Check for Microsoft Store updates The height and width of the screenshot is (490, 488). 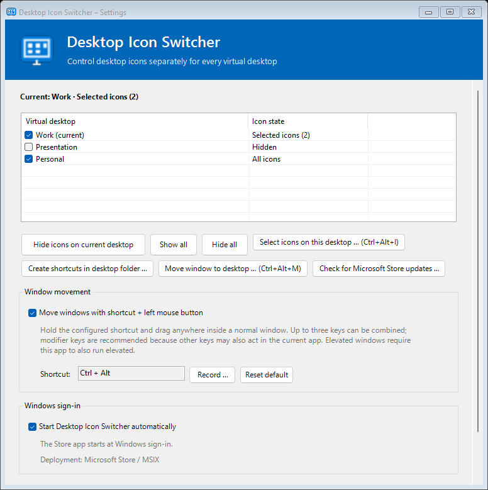[x=379, y=269]
